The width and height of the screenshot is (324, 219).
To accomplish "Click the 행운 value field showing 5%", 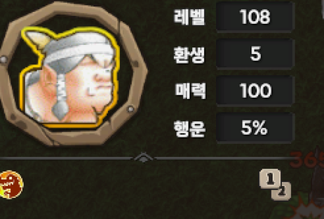I will (255, 128).
